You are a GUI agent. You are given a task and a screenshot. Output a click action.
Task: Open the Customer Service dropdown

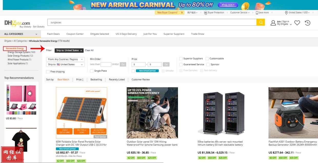click(x=240, y=13)
